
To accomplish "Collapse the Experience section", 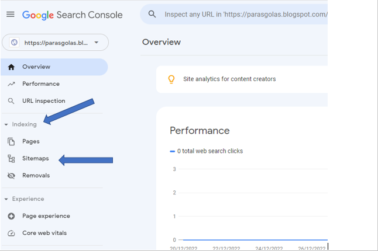I will 25,199.
